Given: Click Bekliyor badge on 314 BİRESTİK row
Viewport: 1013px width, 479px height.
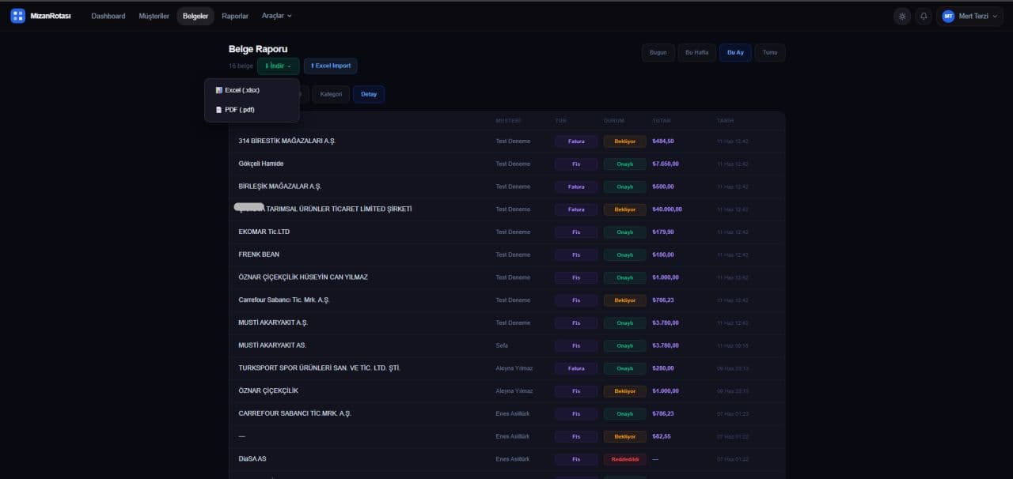Looking at the screenshot, I should click(625, 141).
